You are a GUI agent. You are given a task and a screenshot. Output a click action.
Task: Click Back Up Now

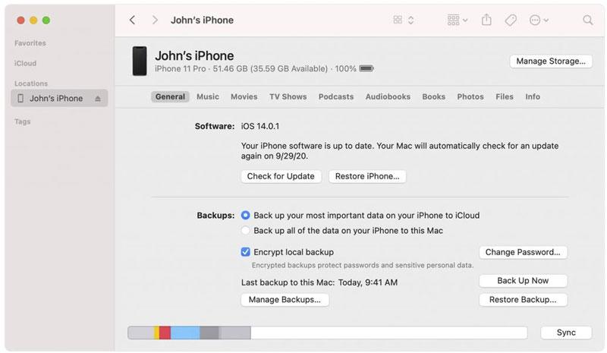pyautogui.click(x=523, y=281)
